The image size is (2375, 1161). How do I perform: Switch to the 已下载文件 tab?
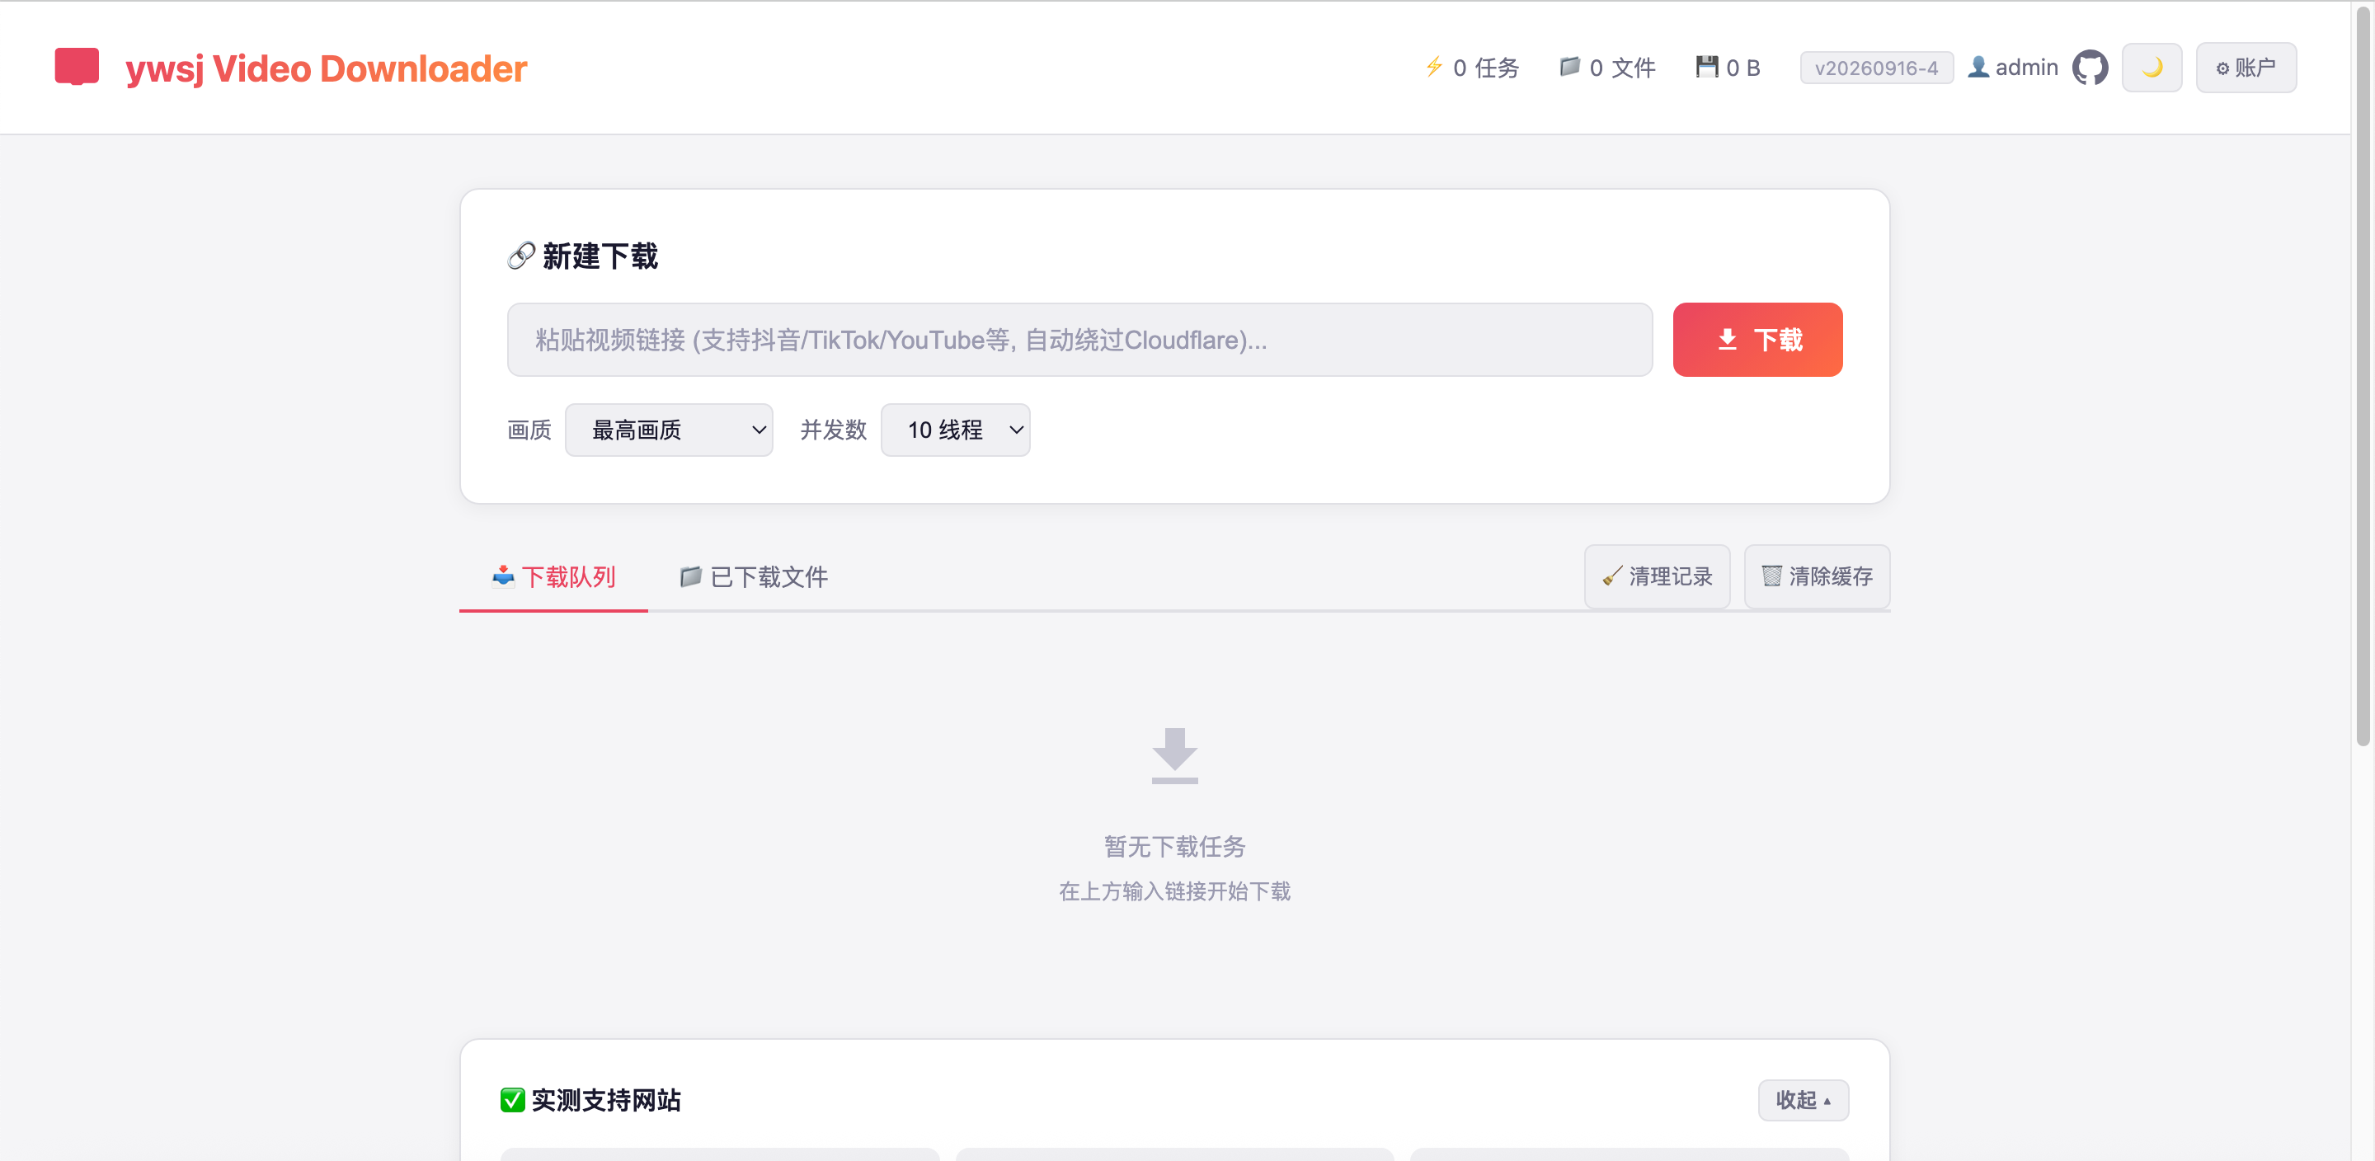pos(753,576)
